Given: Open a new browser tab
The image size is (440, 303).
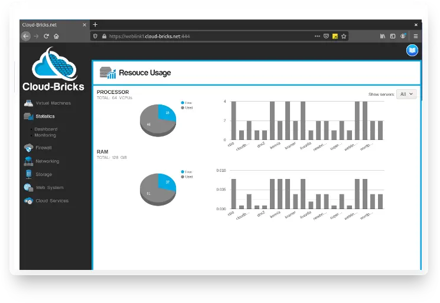Looking at the screenshot, I should (95, 25).
